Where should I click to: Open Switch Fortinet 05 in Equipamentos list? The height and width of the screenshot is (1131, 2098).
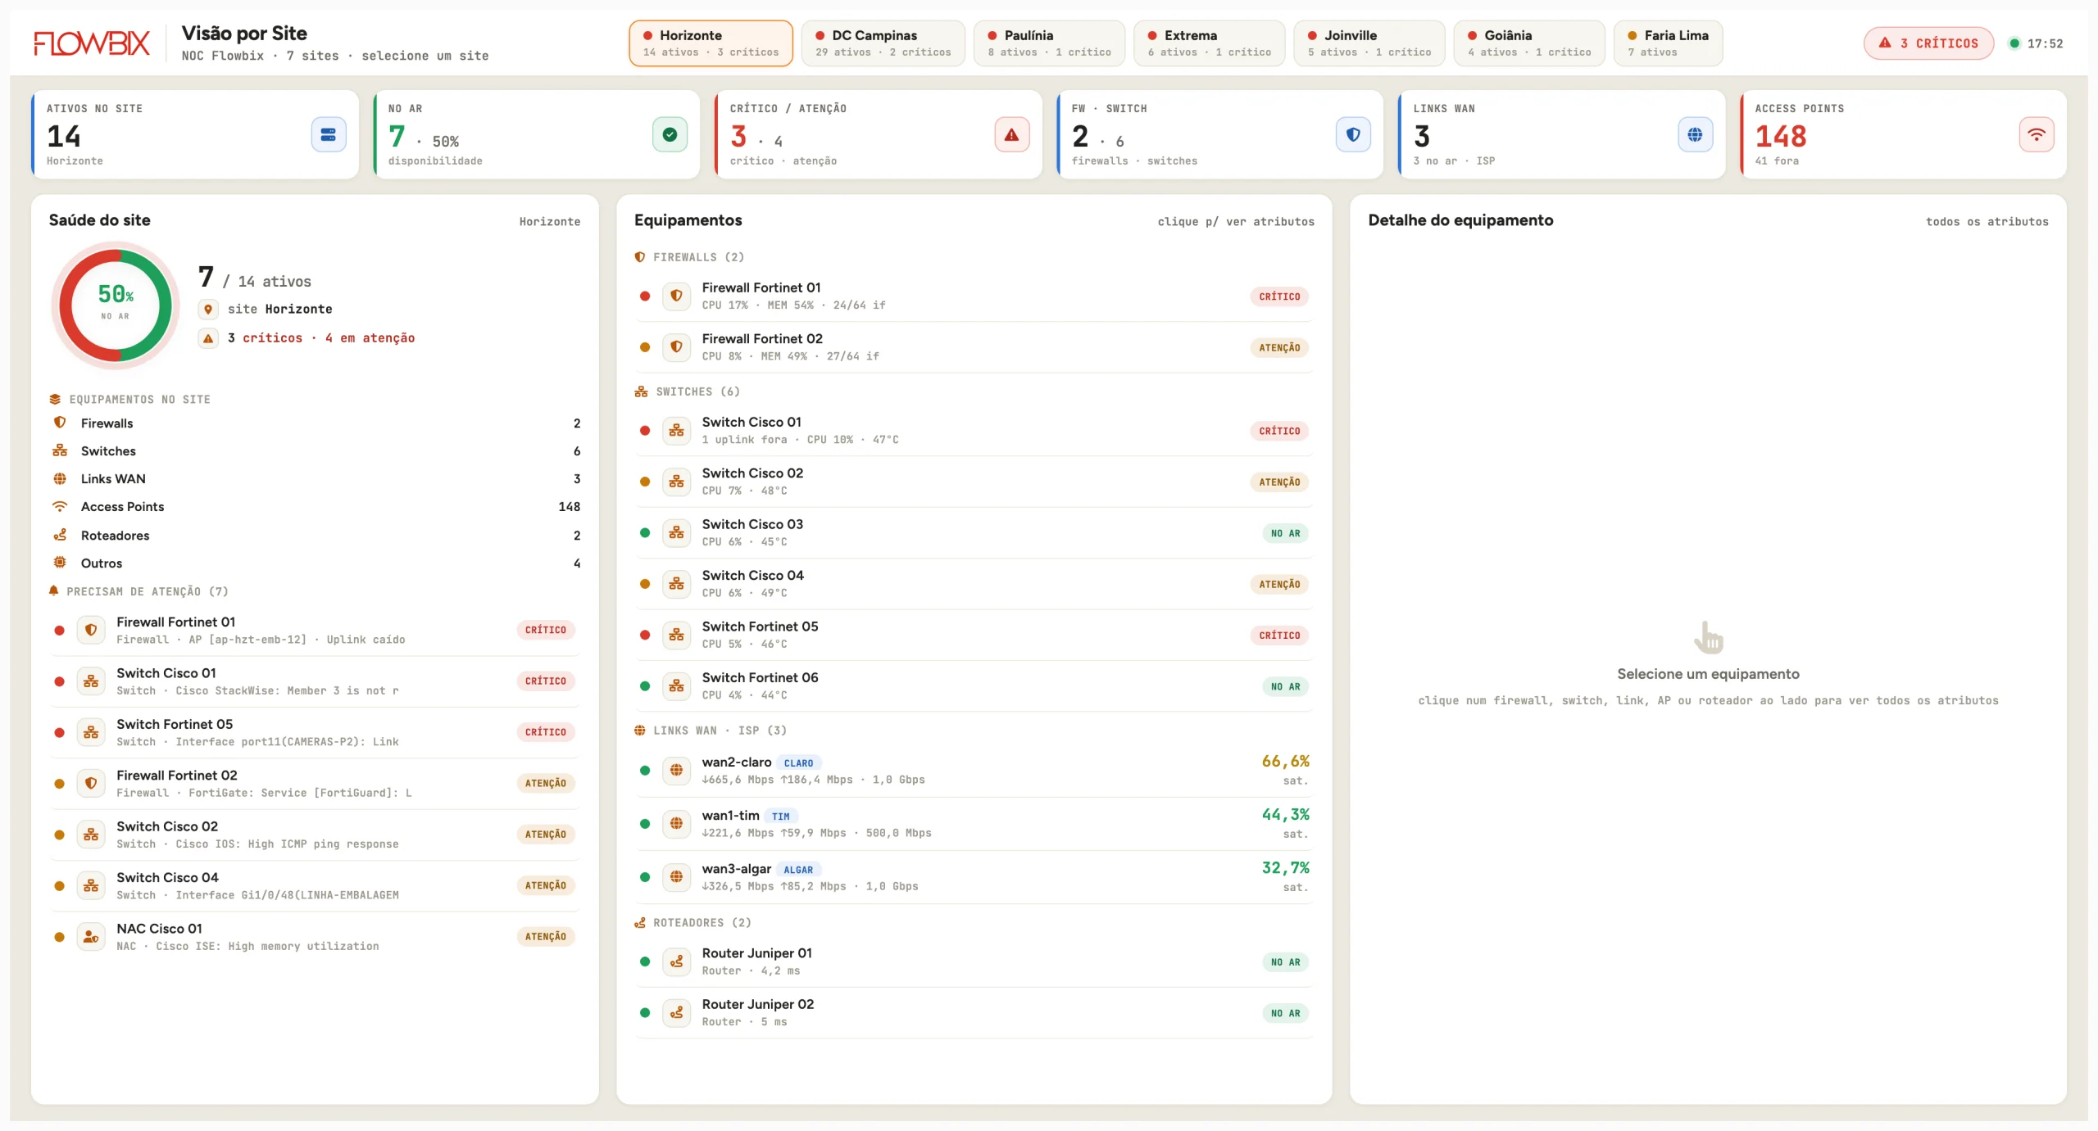(x=974, y=635)
